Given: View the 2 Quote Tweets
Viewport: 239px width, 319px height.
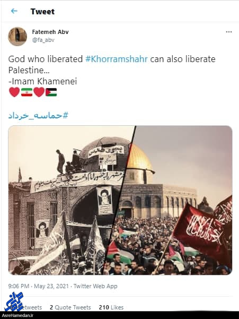Looking at the screenshot, I should pos(70,307).
